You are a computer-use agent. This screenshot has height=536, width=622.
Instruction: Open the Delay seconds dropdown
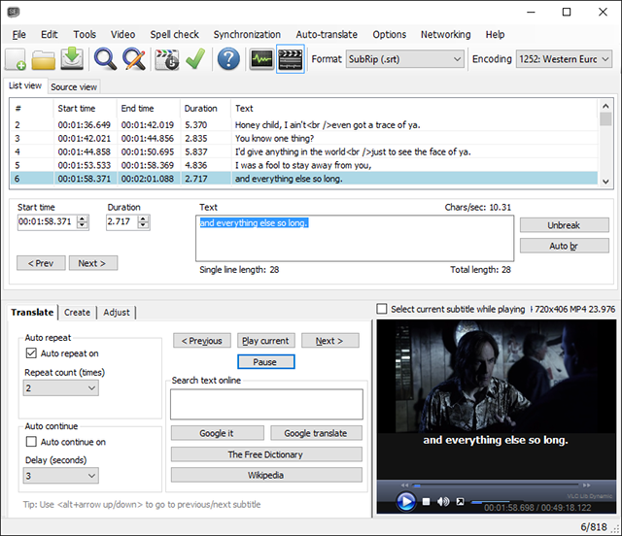pos(60,476)
